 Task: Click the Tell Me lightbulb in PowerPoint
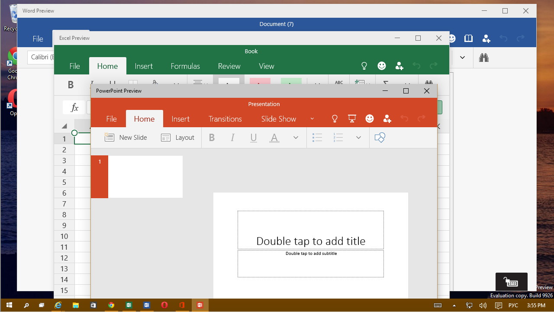pyautogui.click(x=335, y=119)
